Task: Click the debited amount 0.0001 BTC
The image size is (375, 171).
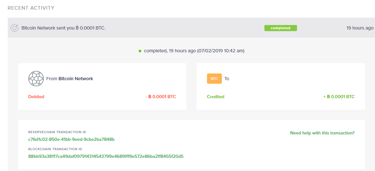Action: point(161,97)
